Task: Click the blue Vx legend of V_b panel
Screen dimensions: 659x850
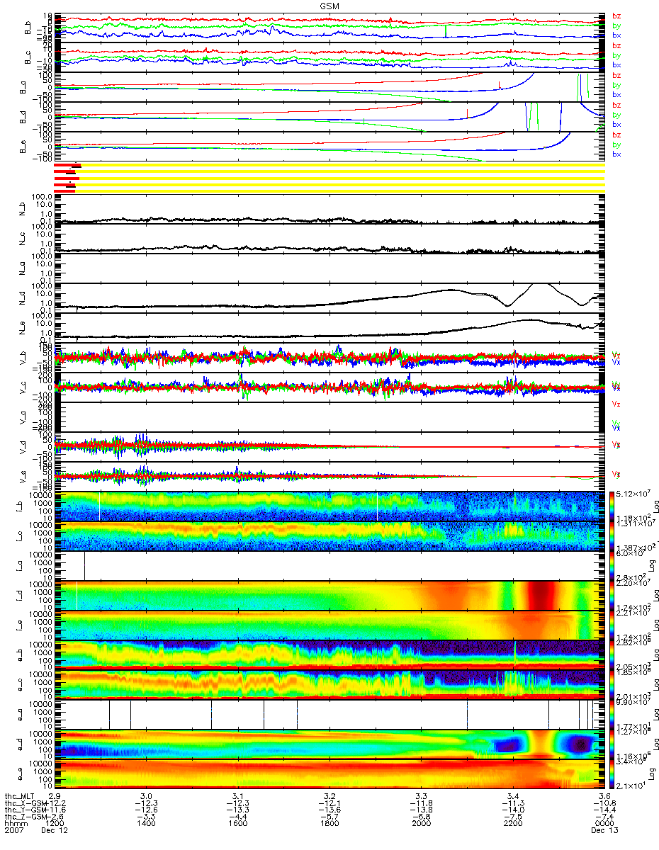Action: click(616, 362)
